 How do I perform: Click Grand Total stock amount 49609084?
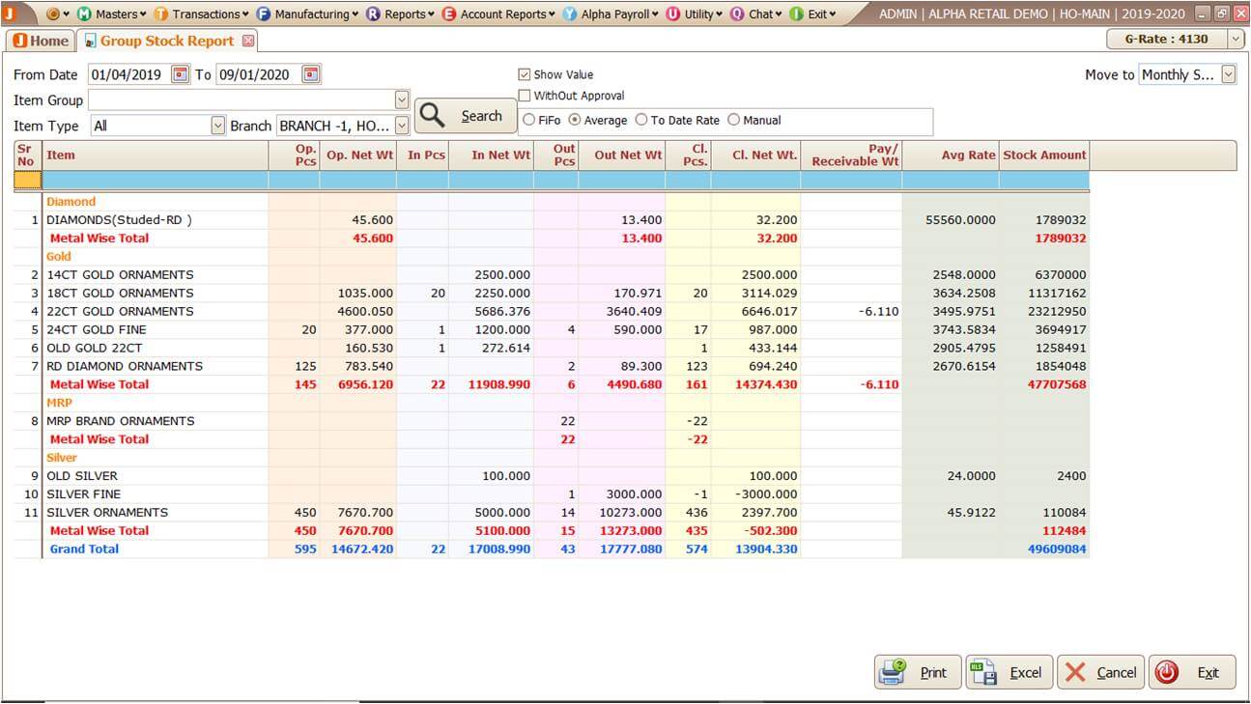click(x=1057, y=549)
